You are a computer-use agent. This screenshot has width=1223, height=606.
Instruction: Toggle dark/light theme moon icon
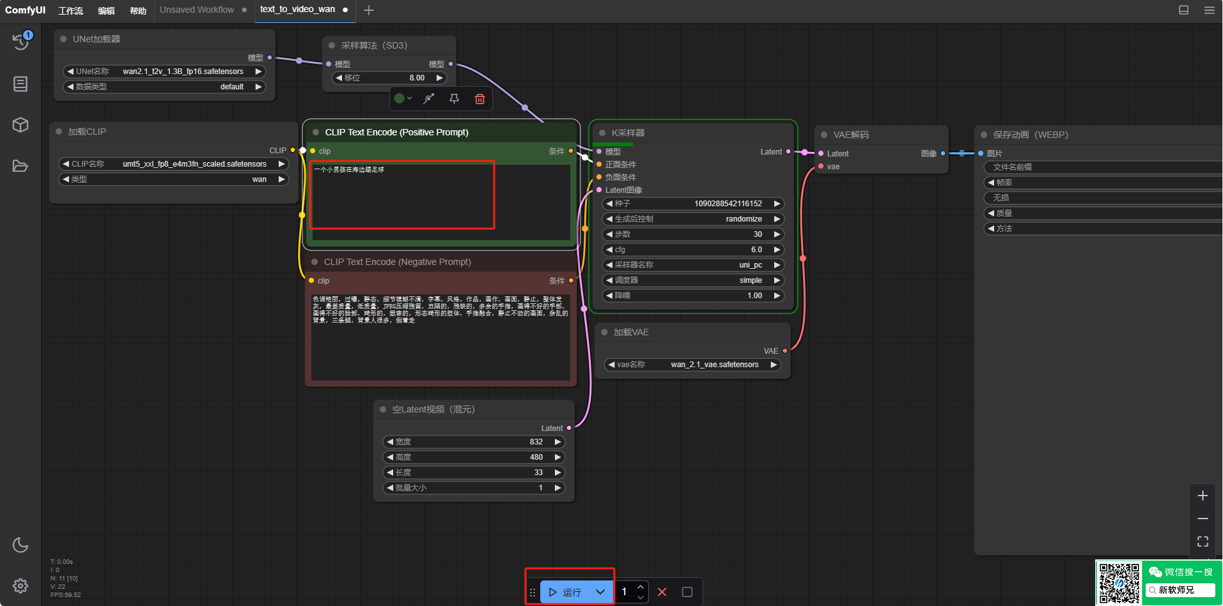[20, 545]
